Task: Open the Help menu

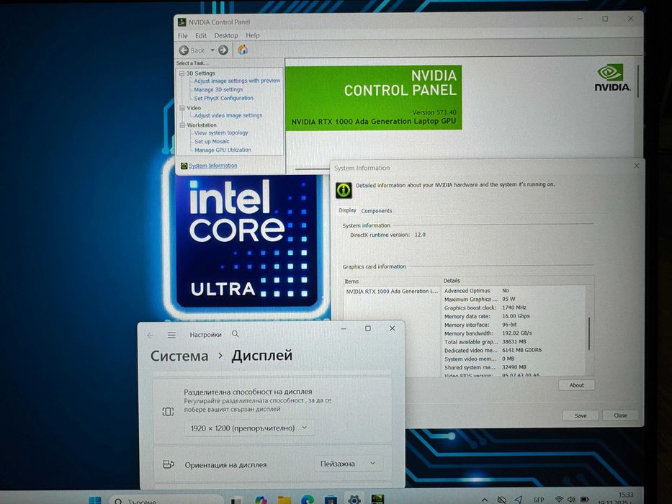Action: [x=252, y=35]
